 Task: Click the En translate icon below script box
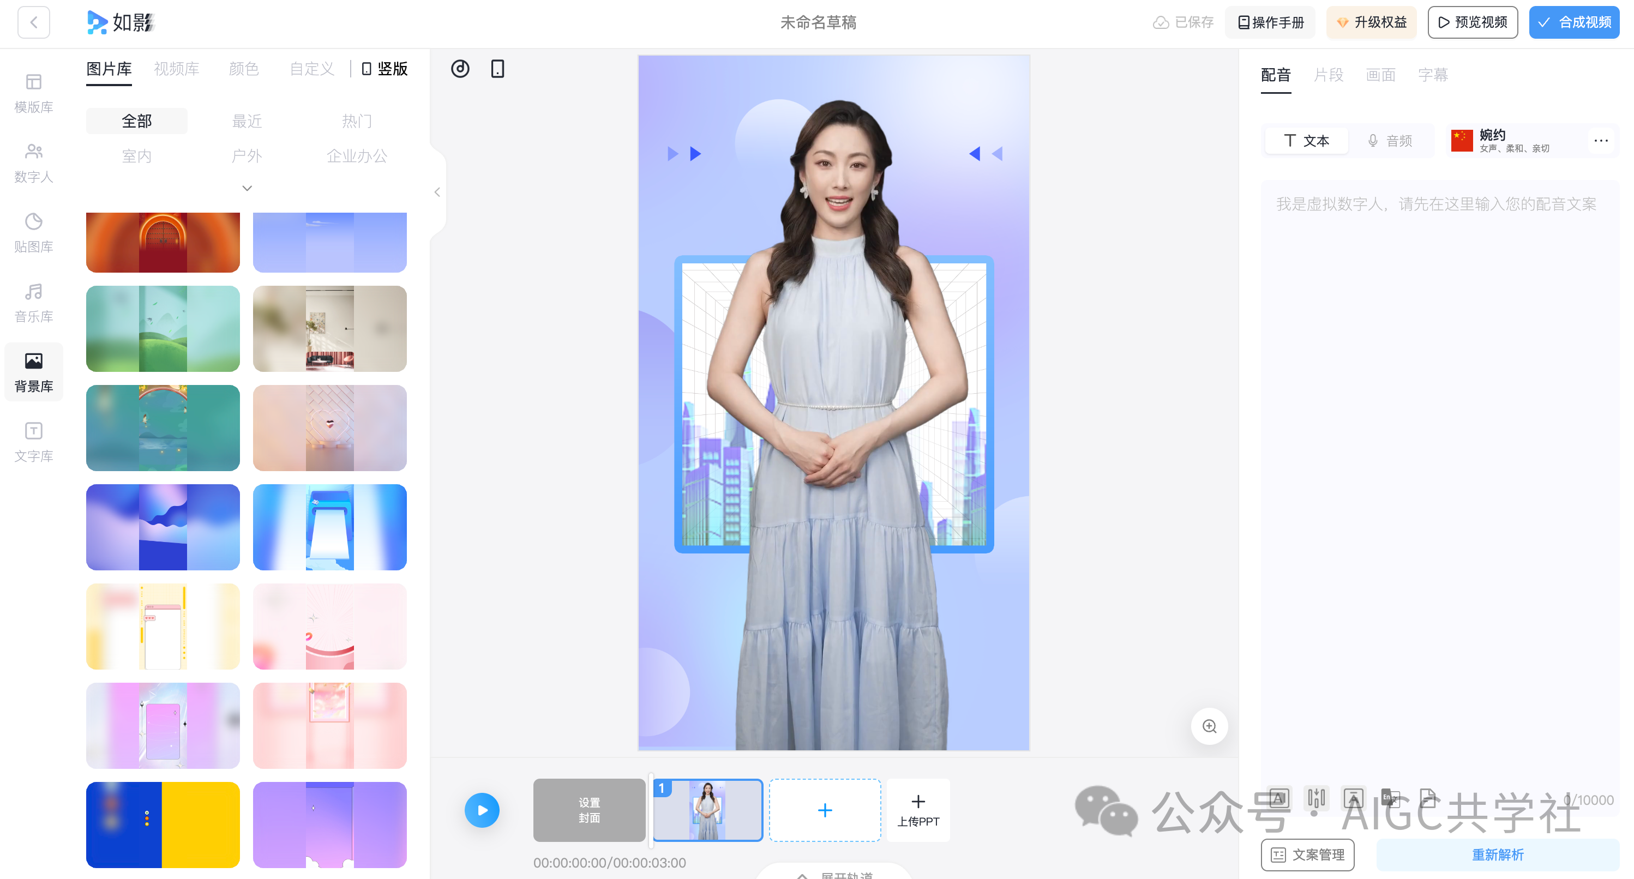[x=1389, y=797]
